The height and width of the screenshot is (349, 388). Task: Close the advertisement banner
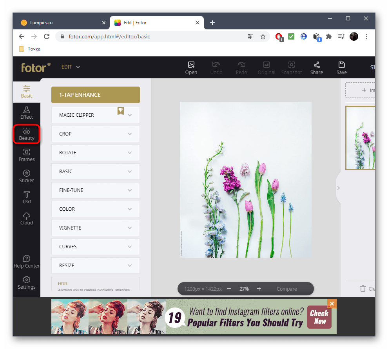(332, 304)
